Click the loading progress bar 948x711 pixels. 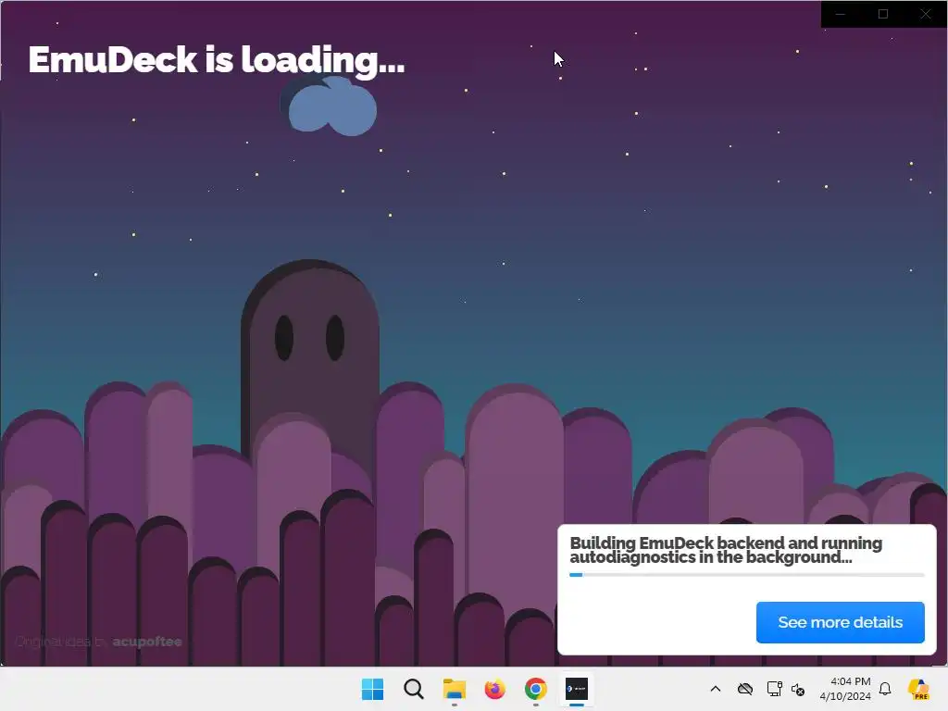click(x=747, y=575)
